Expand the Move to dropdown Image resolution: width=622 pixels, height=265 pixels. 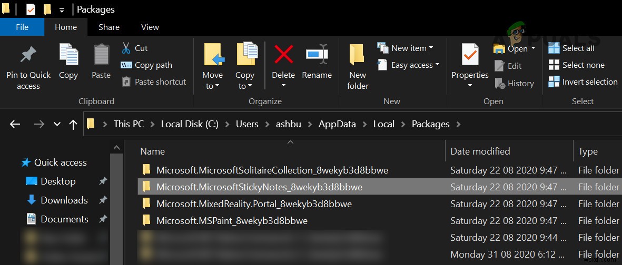point(212,86)
